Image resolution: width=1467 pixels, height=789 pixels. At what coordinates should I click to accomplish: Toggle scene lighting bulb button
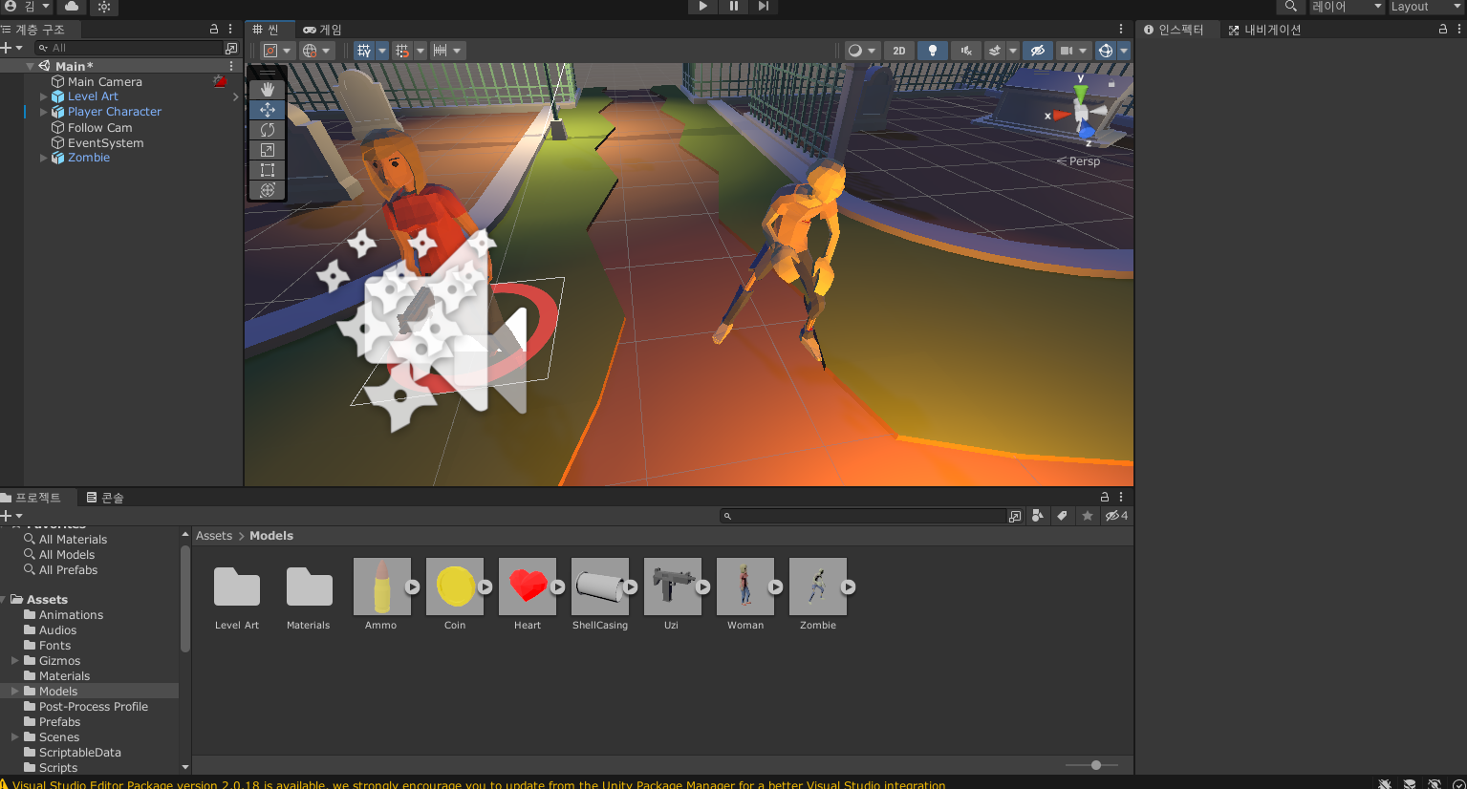coord(933,51)
